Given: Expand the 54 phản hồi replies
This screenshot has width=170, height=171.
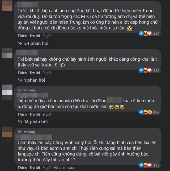Looking at the screenshot, I should (36, 43).
